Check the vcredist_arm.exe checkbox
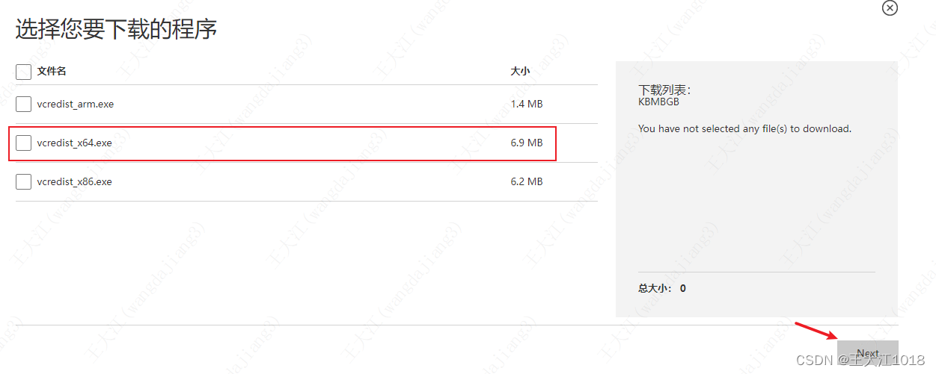The image size is (936, 374). [x=23, y=104]
